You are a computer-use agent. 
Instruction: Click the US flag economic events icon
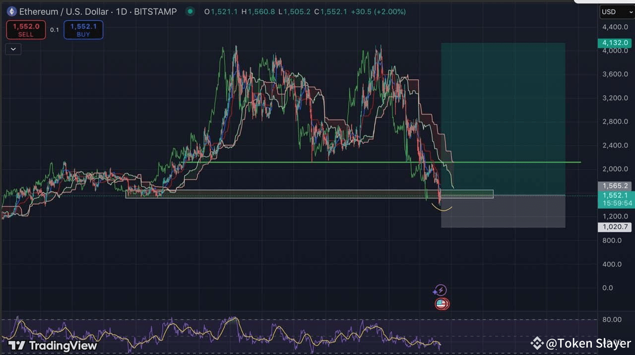[x=441, y=303]
